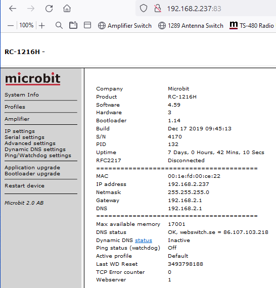Click the address bar showing 192.168.2.237:83
This screenshot has height=288, width=276.
click(x=194, y=9)
